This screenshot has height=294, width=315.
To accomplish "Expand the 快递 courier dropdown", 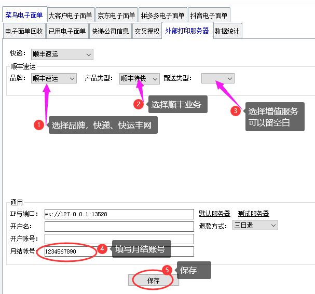I will coord(62,54).
